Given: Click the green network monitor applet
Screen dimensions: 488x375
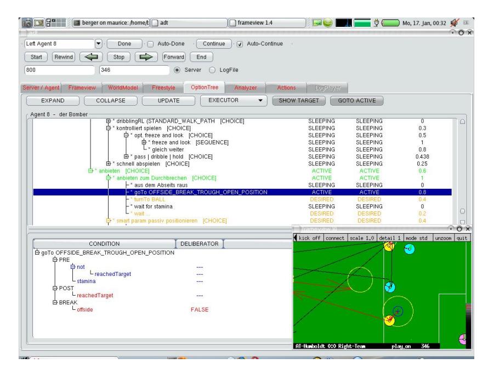Looking at the screenshot, I should coord(362,22).
